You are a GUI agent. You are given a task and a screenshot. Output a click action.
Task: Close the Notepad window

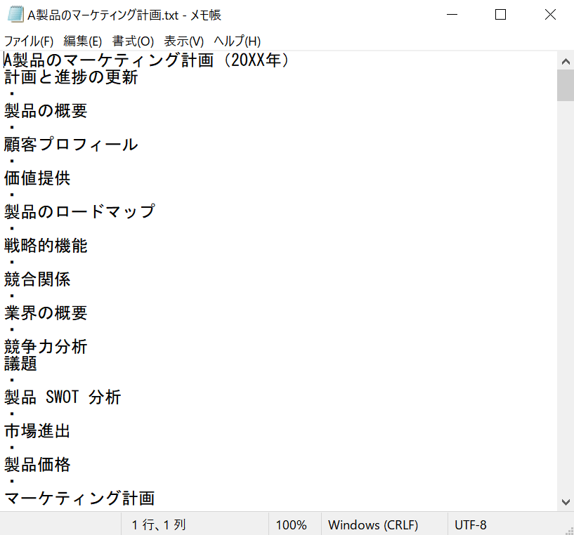tap(550, 15)
